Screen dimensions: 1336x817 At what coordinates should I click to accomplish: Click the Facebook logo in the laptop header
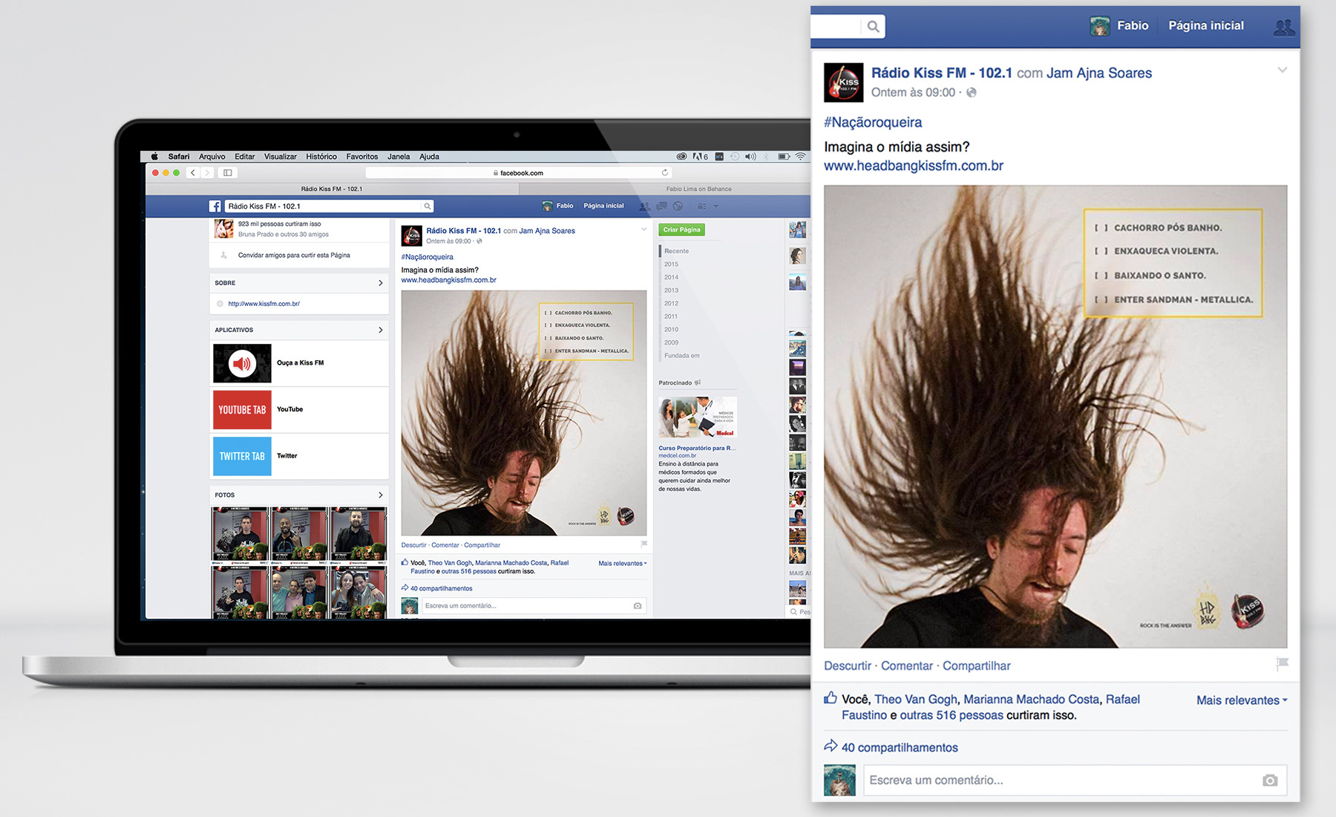pos(215,206)
